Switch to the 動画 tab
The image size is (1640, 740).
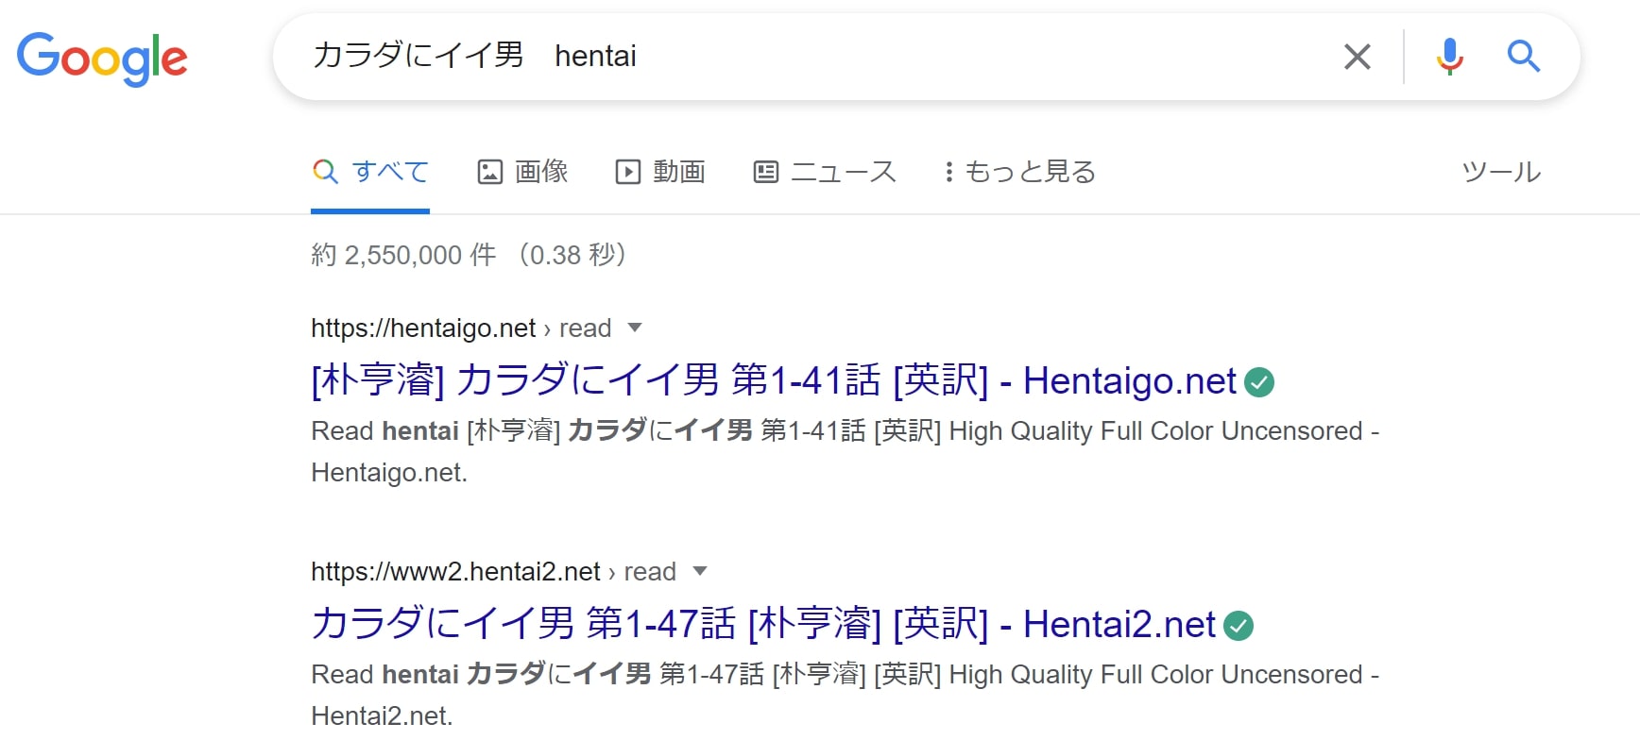pyautogui.click(x=660, y=172)
